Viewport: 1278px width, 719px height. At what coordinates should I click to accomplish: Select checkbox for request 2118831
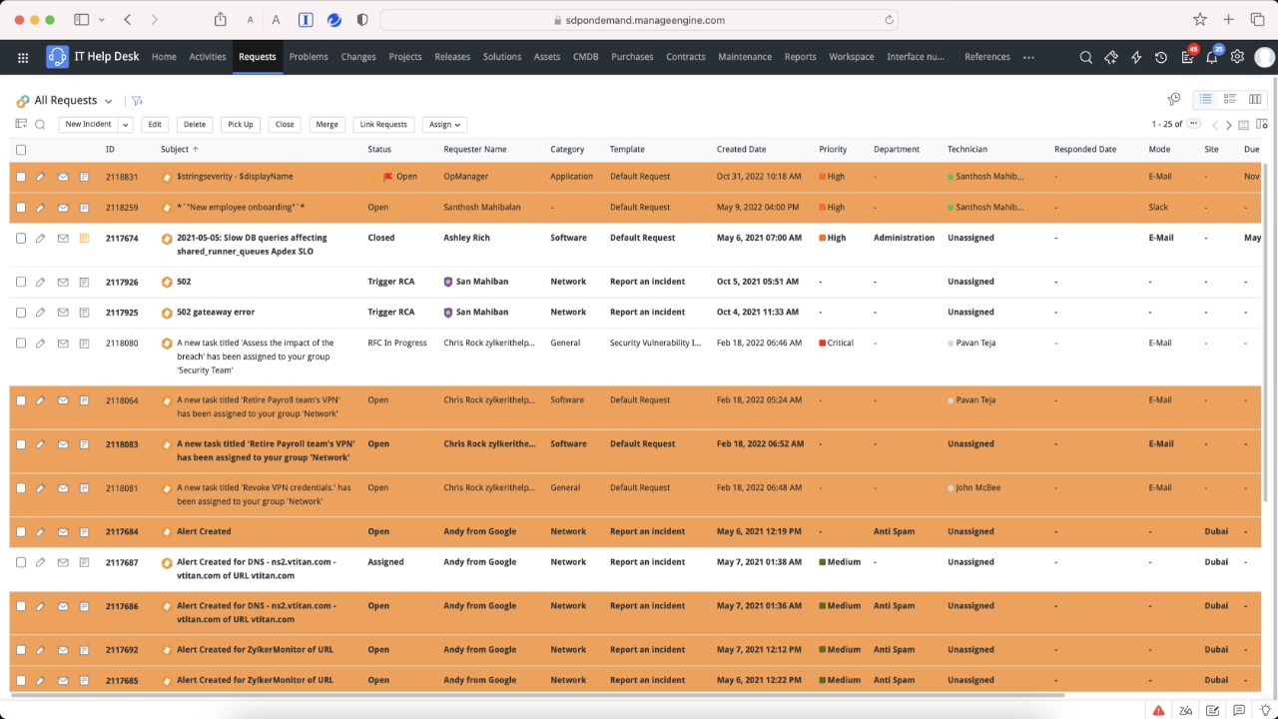tap(21, 177)
